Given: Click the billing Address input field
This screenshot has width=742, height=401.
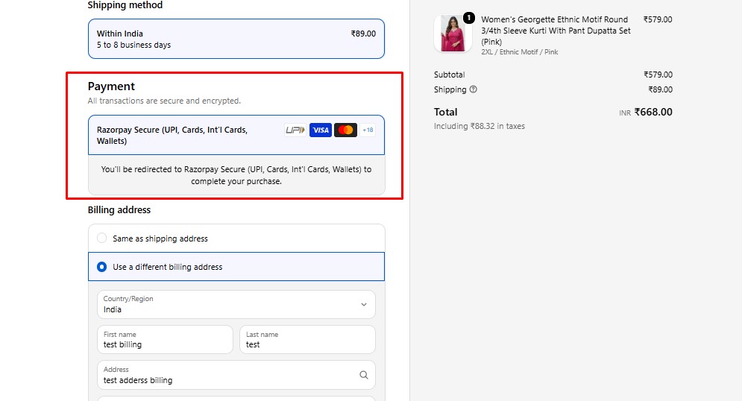Looking at the screenshot, I should click(x=236, y=375).
